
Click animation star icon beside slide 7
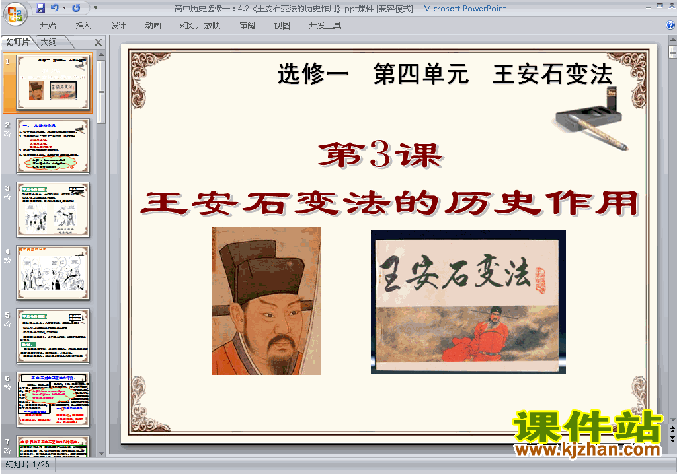(7, 451)
